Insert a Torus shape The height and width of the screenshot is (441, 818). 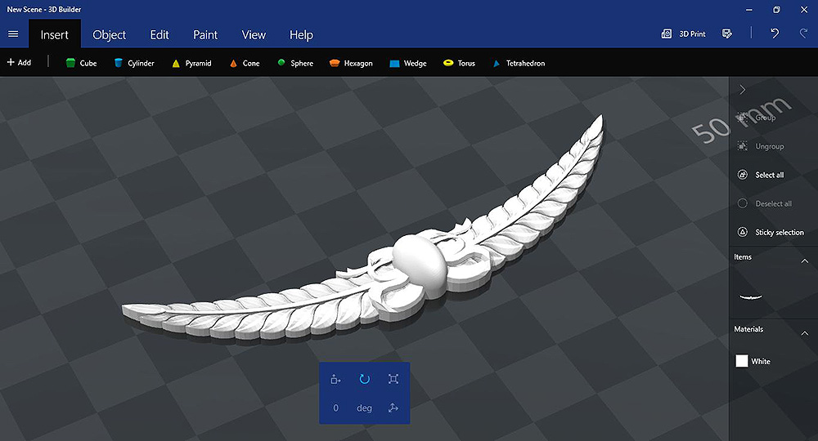click(x=459, y=63)
